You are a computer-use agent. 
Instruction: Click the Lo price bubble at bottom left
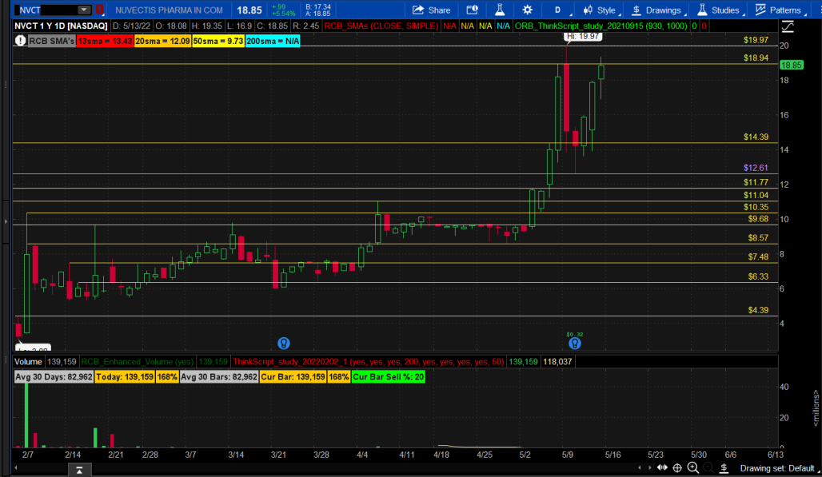pos(34,348)
